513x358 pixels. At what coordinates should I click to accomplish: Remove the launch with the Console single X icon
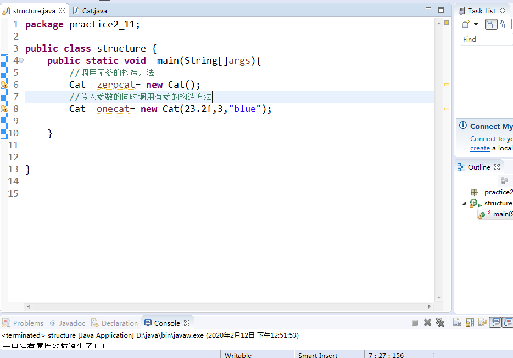[x=427, y=323]
